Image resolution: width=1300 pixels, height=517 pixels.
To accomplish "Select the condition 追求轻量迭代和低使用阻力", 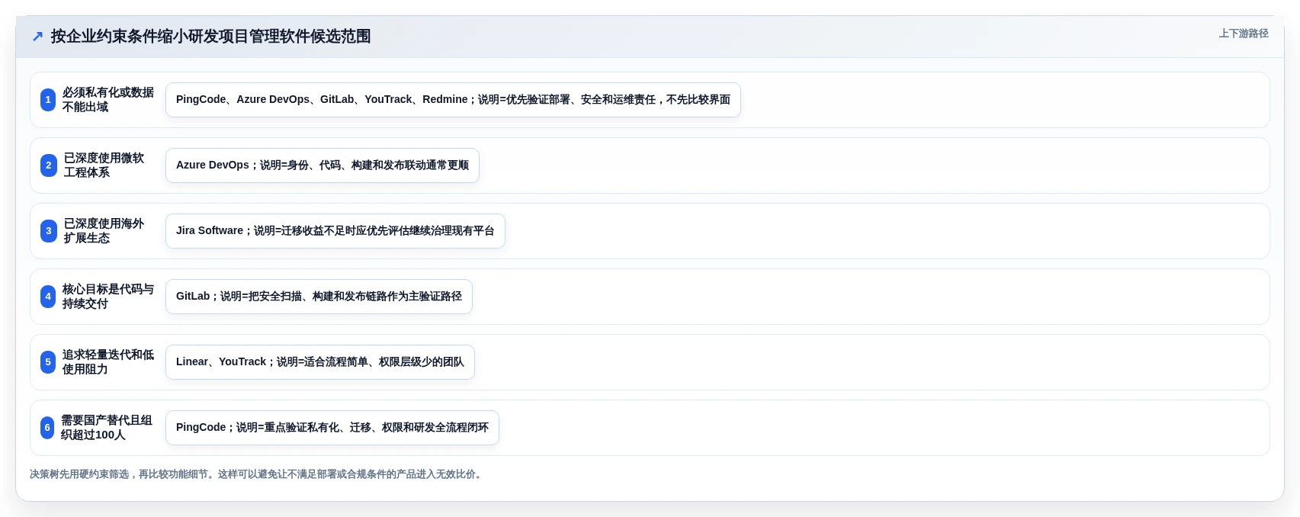I will (108, 362).
